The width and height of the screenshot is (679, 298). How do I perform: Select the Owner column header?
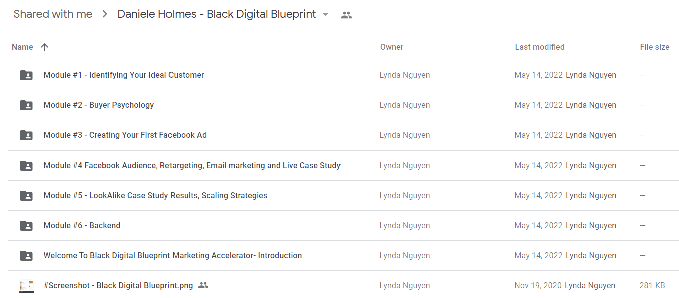[392, 47]
